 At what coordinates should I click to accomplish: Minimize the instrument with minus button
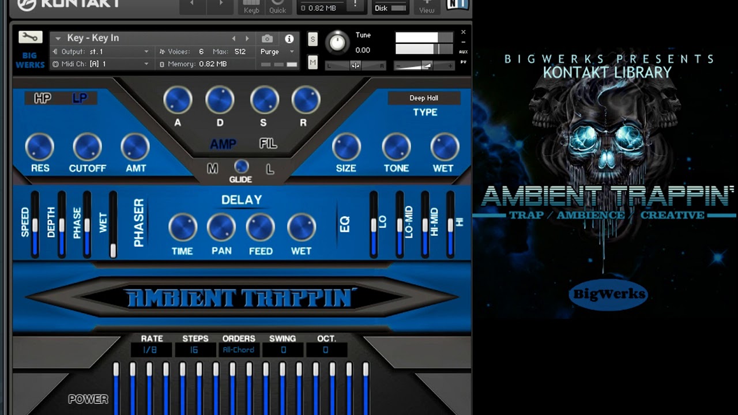tap(464, 41)
